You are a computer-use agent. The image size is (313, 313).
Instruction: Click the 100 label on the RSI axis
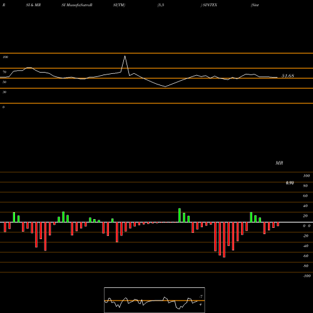(x=5, y=57)
